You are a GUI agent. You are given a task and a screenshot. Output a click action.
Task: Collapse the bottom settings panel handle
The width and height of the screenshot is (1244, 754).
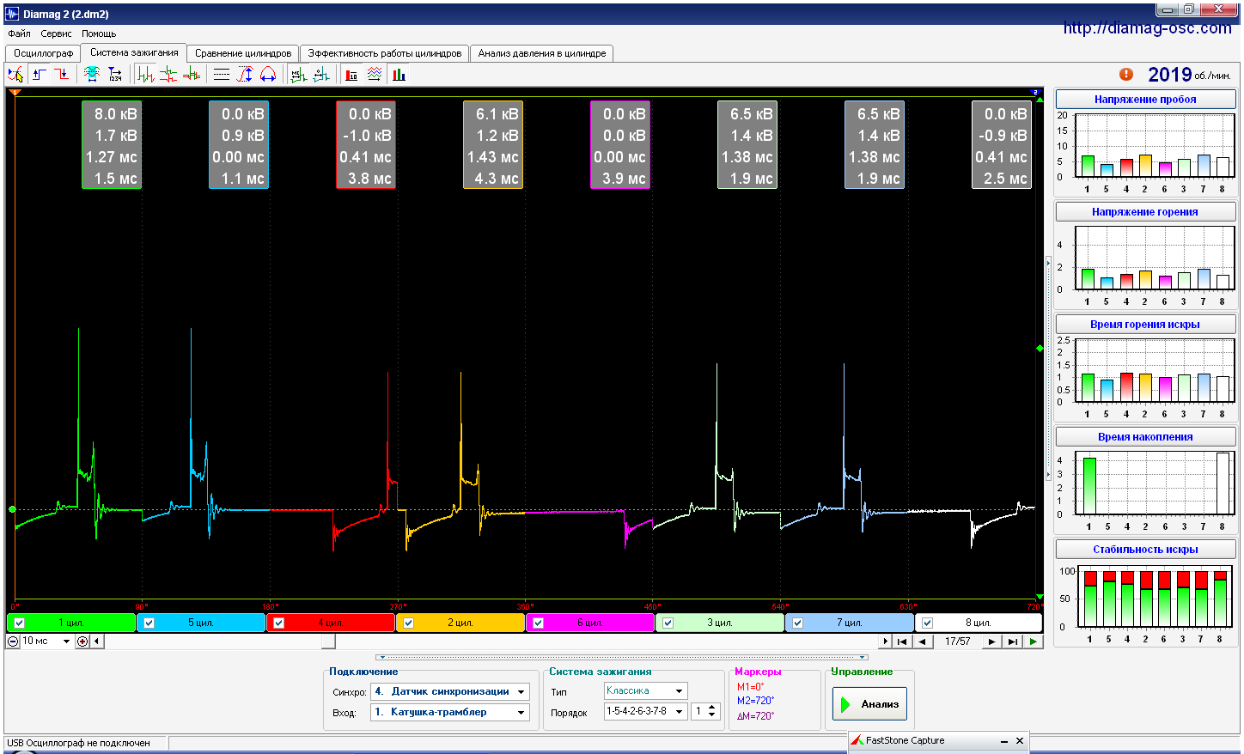(x=623, y=658)
